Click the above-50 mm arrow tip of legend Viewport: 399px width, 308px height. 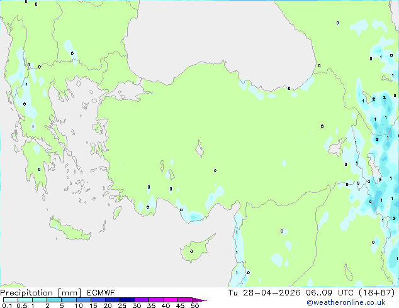199,300
